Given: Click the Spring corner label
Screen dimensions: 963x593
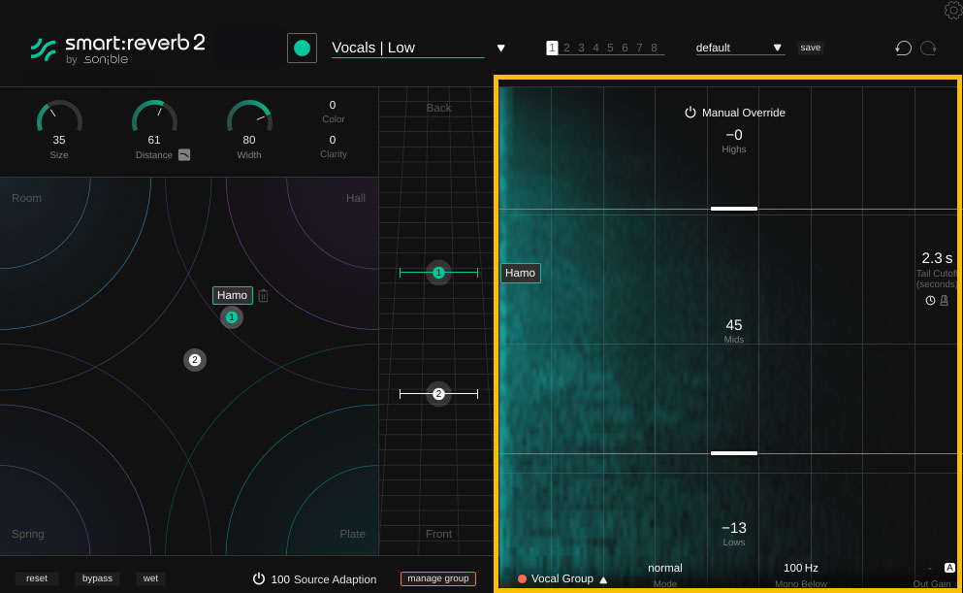Looking at the screenshot, I should 27,534.
